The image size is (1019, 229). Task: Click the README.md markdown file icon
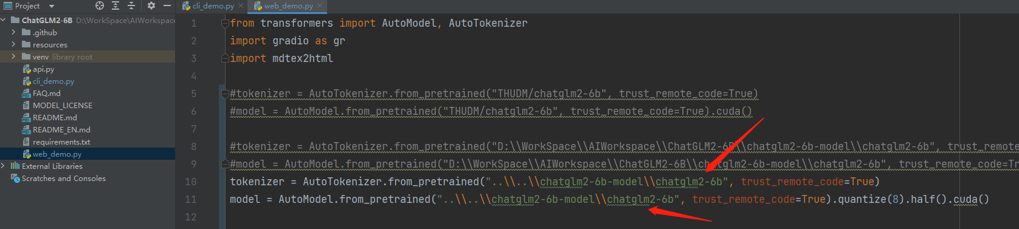point(26,117)
